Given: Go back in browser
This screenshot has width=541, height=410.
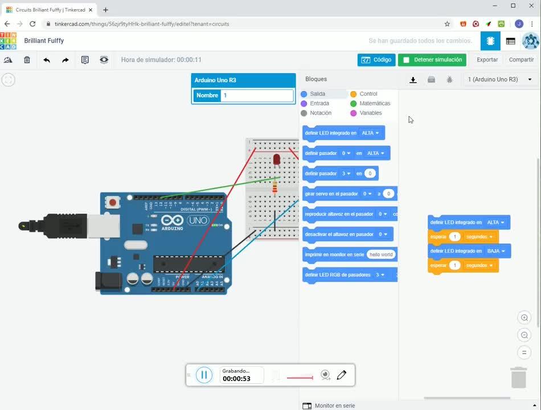Looking at the screenshot, I should coord(7,24).
